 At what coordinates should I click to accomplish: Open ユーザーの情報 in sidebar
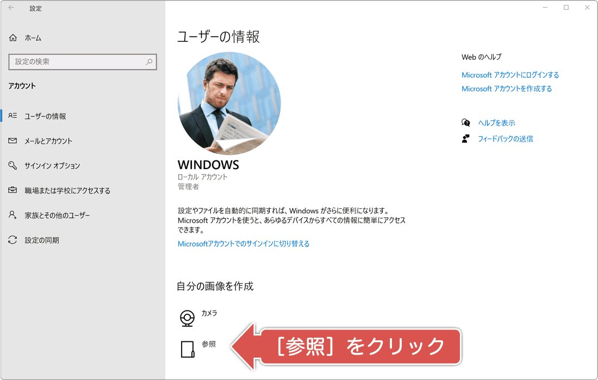45,116
